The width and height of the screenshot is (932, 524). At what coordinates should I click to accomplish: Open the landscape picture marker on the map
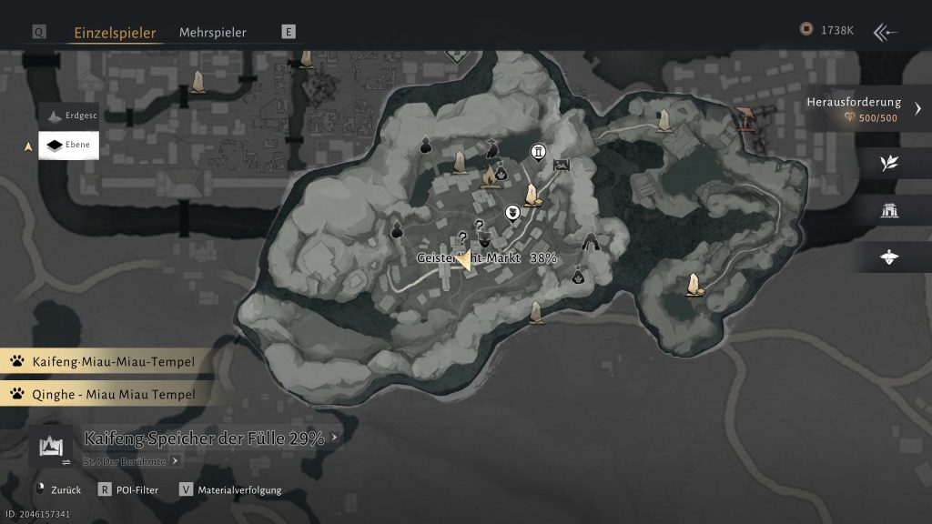coord(561,164)
